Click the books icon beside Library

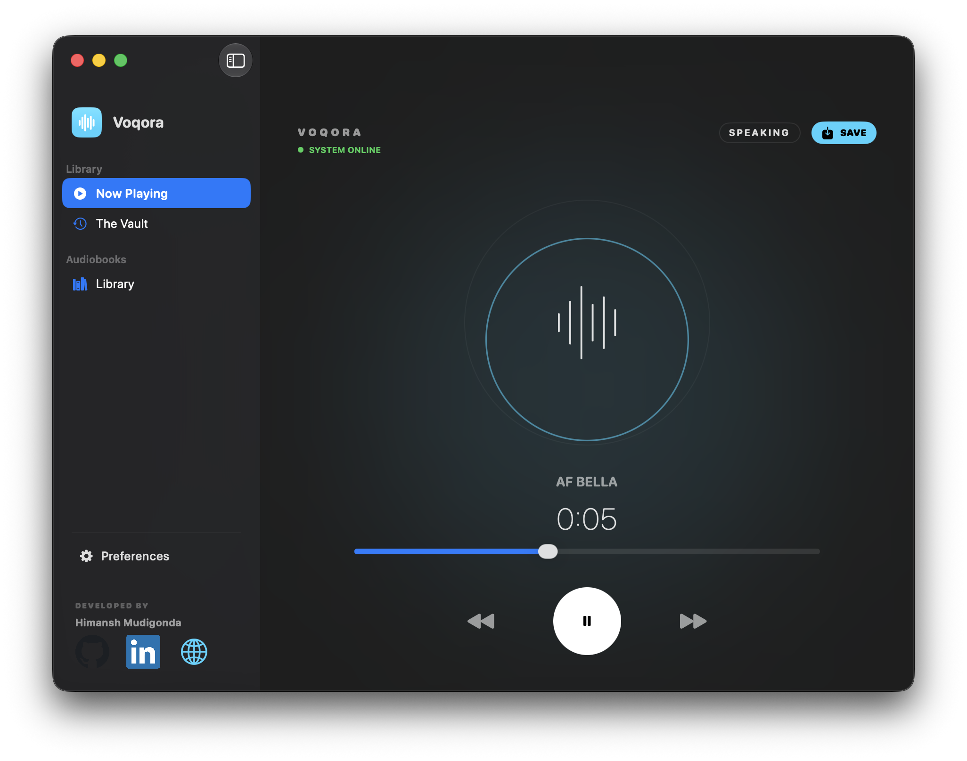(x=80, y=284)
